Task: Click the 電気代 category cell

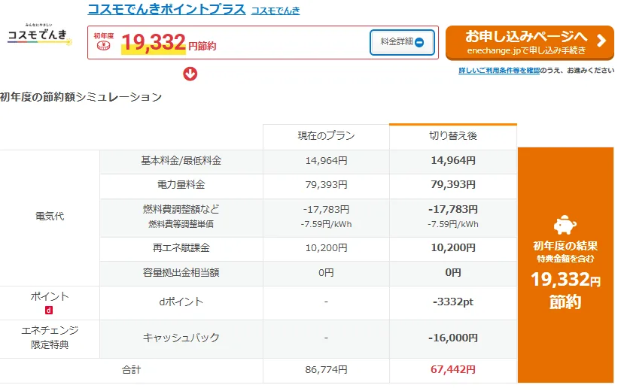Action: 50,217
